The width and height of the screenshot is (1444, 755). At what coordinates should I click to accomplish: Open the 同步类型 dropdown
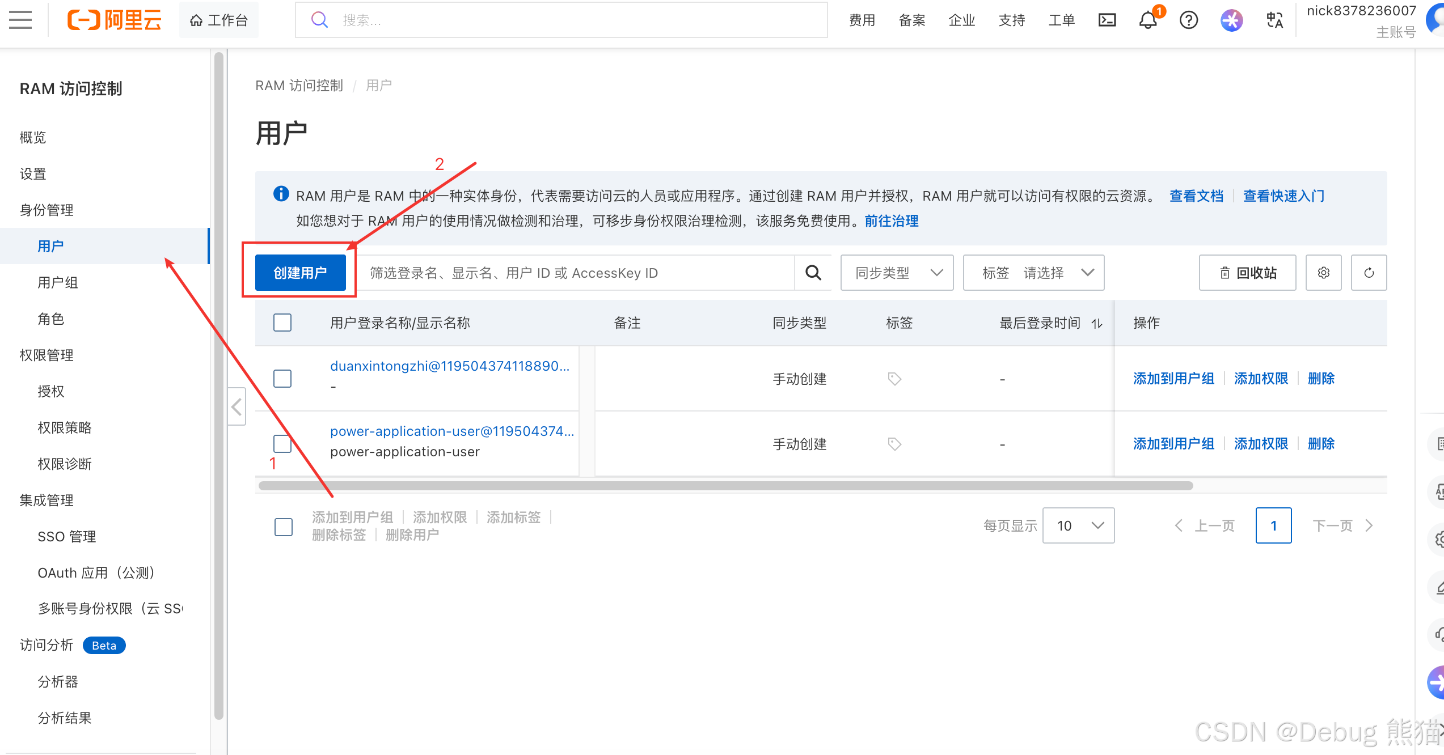(x=896, y=273)
